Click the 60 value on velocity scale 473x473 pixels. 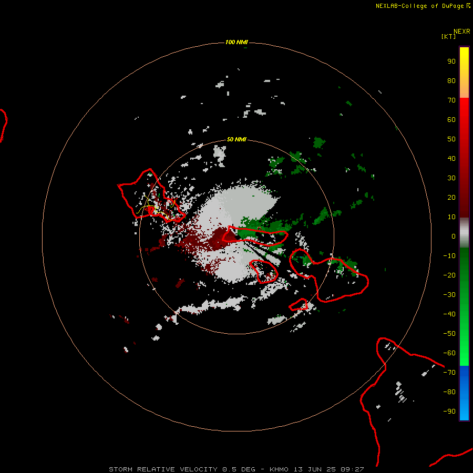click(x=451, y=120)
